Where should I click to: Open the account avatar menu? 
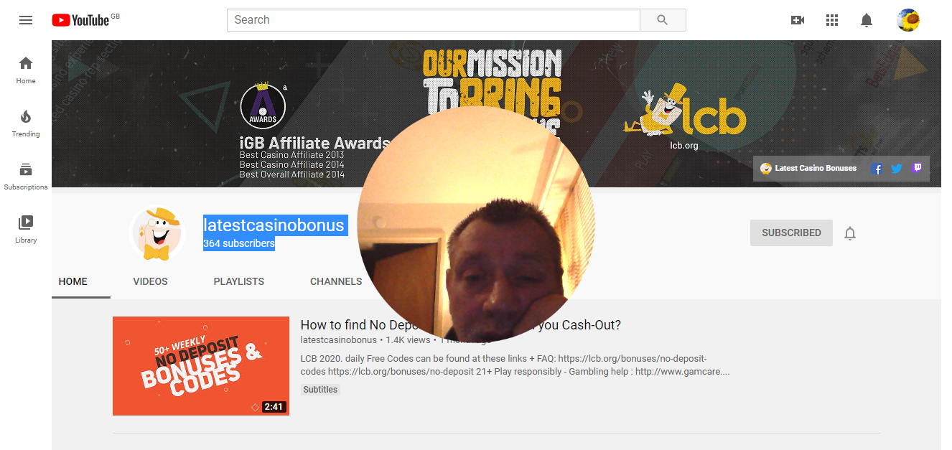point(908,20)
